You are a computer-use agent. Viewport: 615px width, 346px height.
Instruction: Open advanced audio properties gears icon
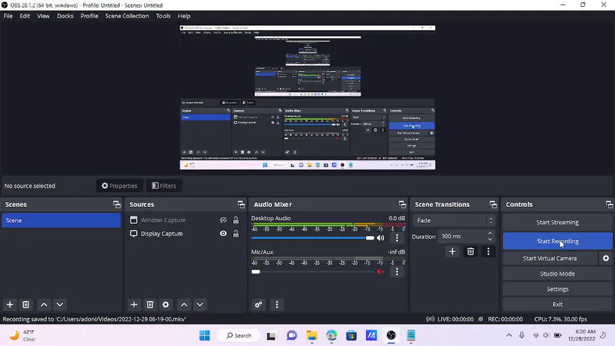click(x=258, y=304)
